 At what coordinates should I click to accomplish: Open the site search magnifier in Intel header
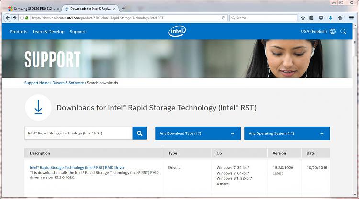click(x=343, y=32)
